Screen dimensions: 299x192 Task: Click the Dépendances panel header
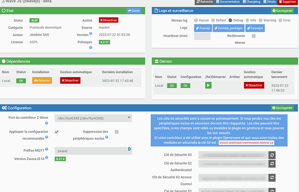[72, 61]
